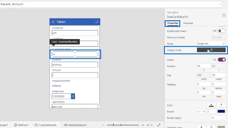The height and width of the screenshot is (128, 228).
Task: Toggle the Visible switch off
Action: pos(222,60)
